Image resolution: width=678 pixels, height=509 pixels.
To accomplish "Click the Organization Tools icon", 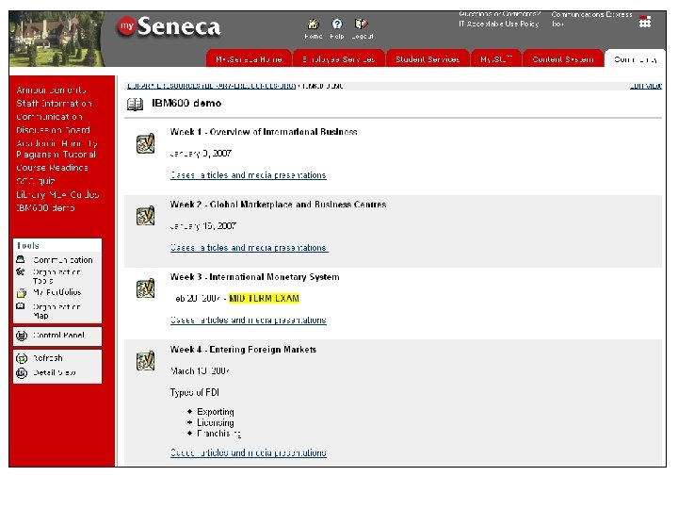I will pos(21,271).
